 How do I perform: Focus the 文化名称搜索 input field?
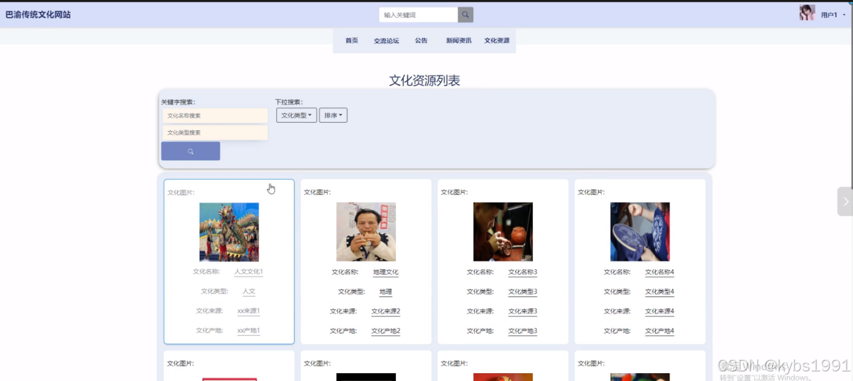[215, 116]
